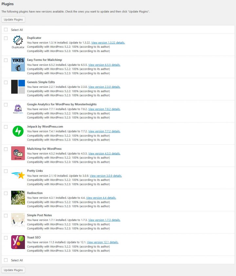Click the MonsterInsights monster icon
The height and width of the screenshot is (276, 236).
[x=18, y=109]
